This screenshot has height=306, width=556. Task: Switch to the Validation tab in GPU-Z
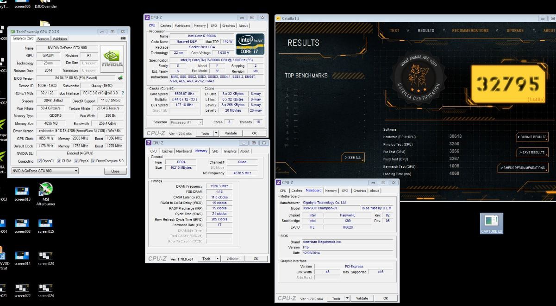click(x=60, y=39)
